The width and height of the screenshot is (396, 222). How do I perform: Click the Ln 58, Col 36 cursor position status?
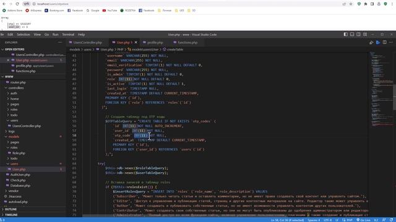[287, 220]
